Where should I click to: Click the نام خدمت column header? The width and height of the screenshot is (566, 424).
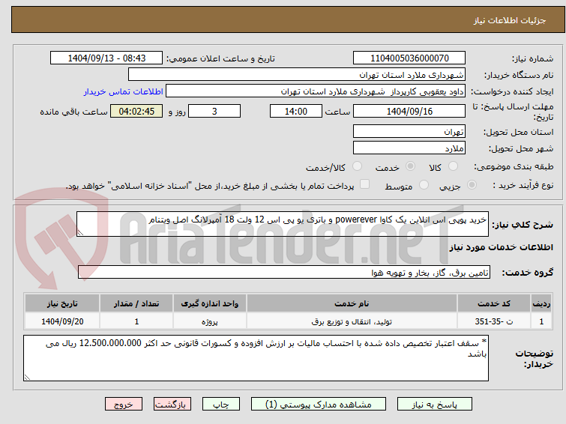click(x=352, y=303)
